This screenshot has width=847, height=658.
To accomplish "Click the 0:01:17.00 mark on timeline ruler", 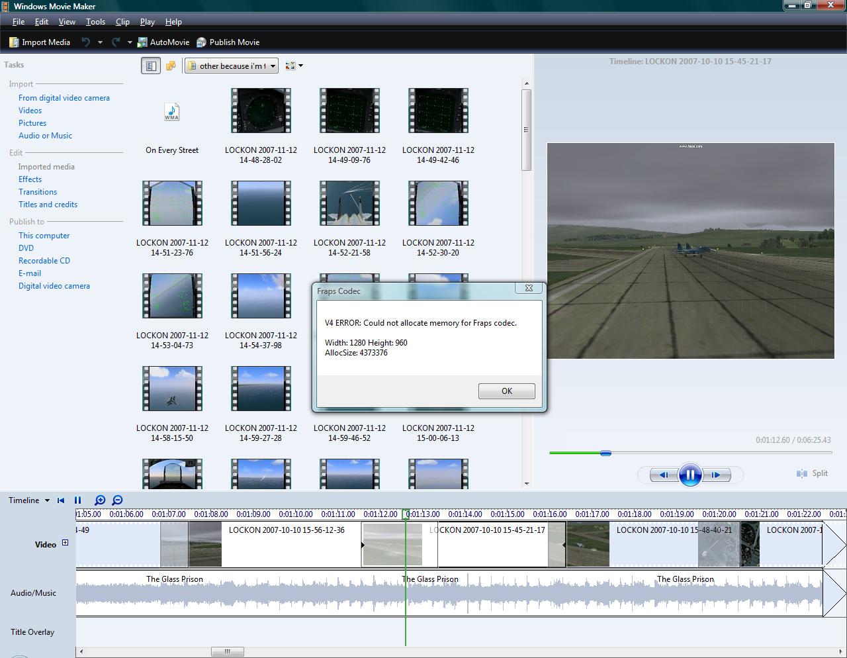I will 592,514.
